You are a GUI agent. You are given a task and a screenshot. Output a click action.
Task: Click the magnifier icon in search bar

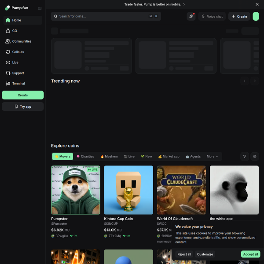click(55, 16)
